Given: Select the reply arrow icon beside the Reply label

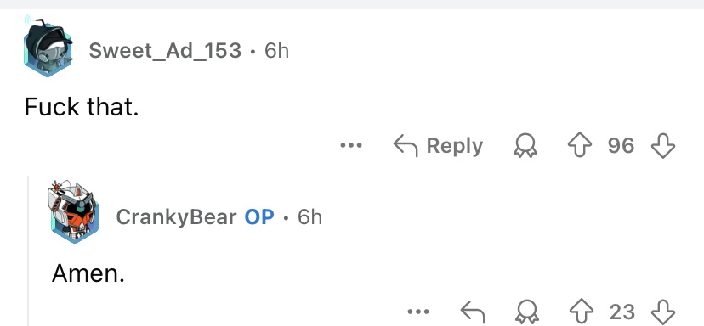Looking at the screenshot, I should tap(406, 146).
